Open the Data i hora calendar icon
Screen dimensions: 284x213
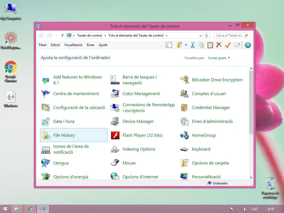click(46, 121)
